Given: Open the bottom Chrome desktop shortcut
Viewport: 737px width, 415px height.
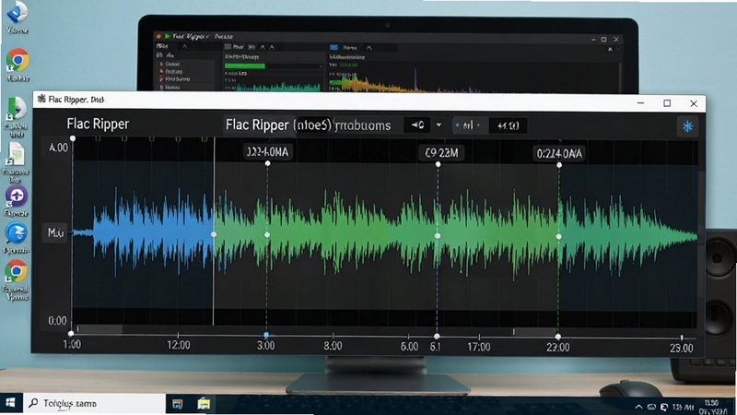Looking at the screenshot, I should pos(16,272).
